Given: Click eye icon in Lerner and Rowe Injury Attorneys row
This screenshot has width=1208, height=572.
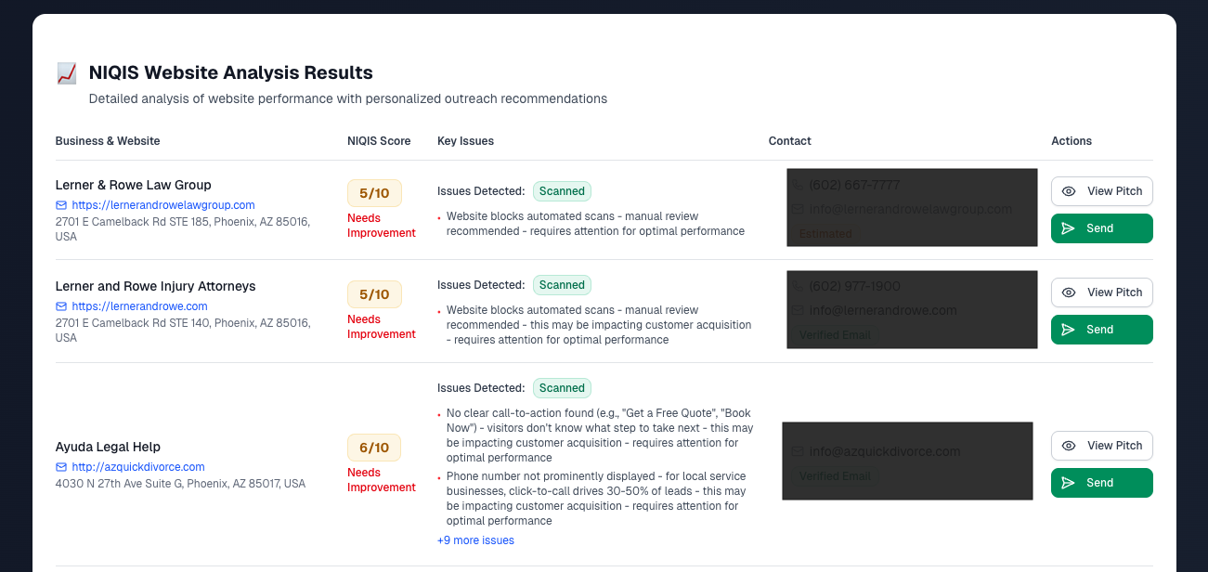Looking at the screenshot, I should pos(1069,292).
